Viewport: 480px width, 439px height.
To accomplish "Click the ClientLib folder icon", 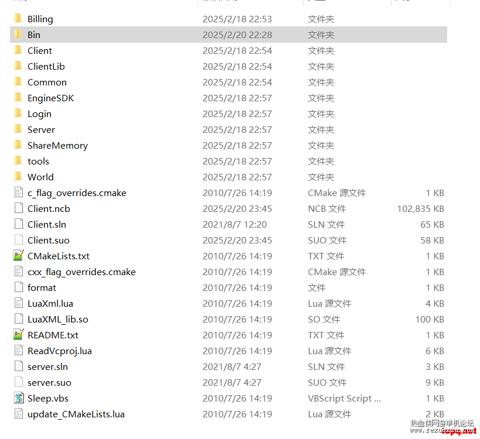I will (x=18, y=66).
